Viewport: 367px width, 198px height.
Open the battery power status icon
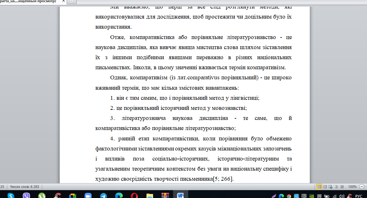[326, 196]
